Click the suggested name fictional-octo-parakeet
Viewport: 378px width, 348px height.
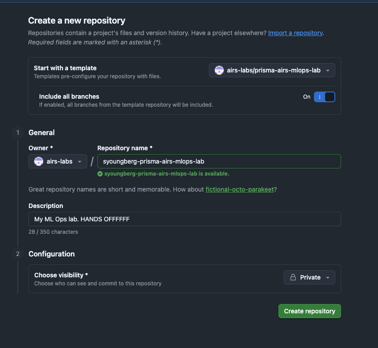pyautogui.click(x=240, y=189)
